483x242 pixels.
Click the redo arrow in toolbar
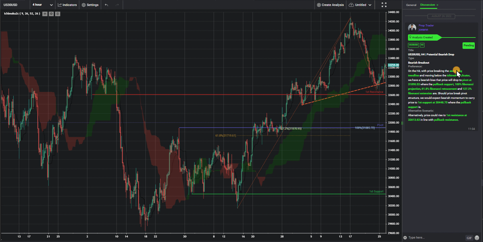click(117, 5)
